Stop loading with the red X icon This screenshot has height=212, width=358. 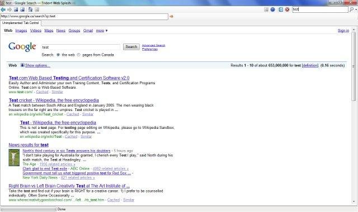[x=287, y=9]
